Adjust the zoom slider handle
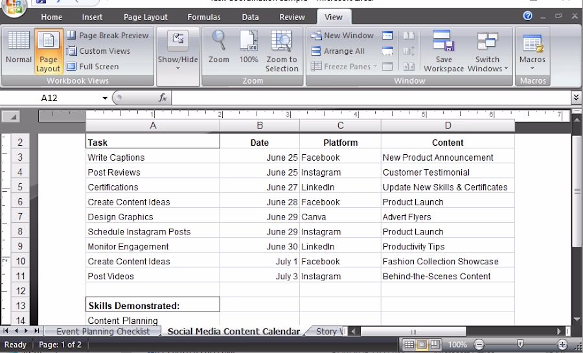Viewport: 583px width, 353px height. (520, 345)
